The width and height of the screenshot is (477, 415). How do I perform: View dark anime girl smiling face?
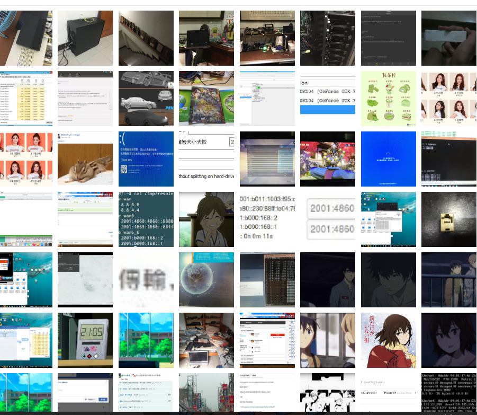point(449,340)
